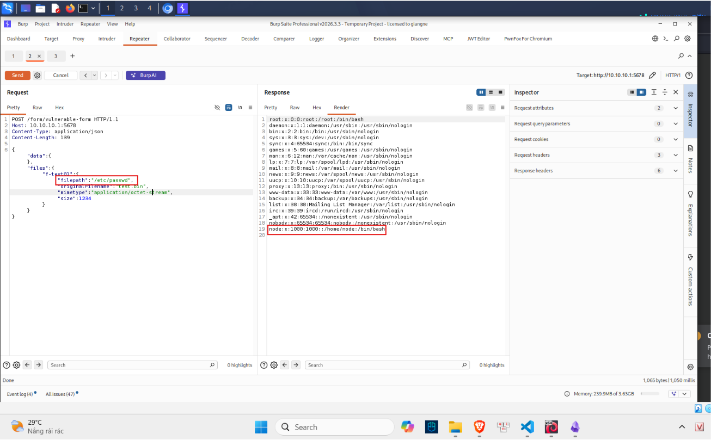Select the top-bottom layout button
The image size is (711, 440).
[x=491, y=92]
